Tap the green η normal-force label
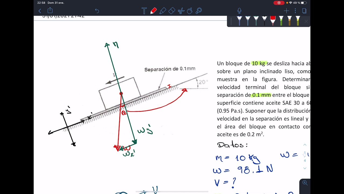344x194 pixels. (116, 45)
